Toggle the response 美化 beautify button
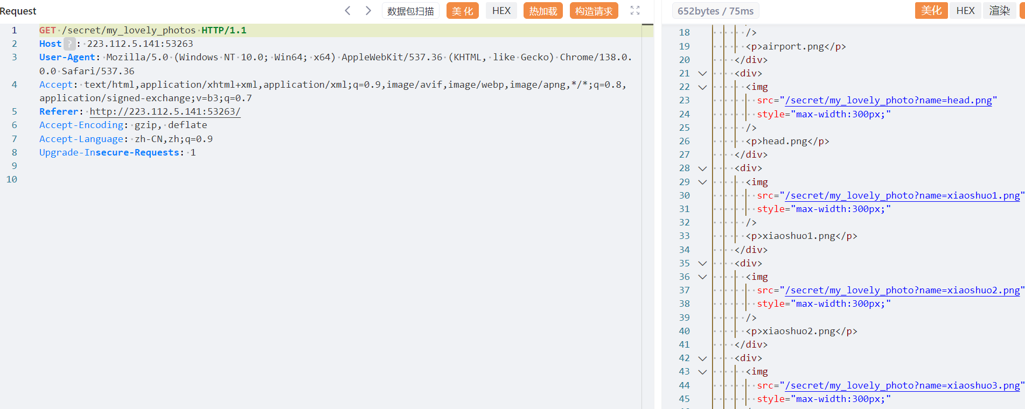Image resolution: width=1025 pixels, height=409 pixels. pos(931,11)
